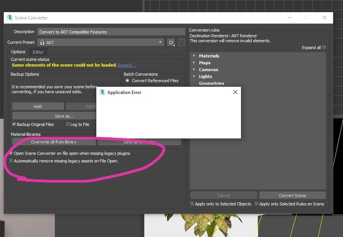This screenshot has height=237, width=343.
Task: Click the Hold button
Action: pos(38,107)
